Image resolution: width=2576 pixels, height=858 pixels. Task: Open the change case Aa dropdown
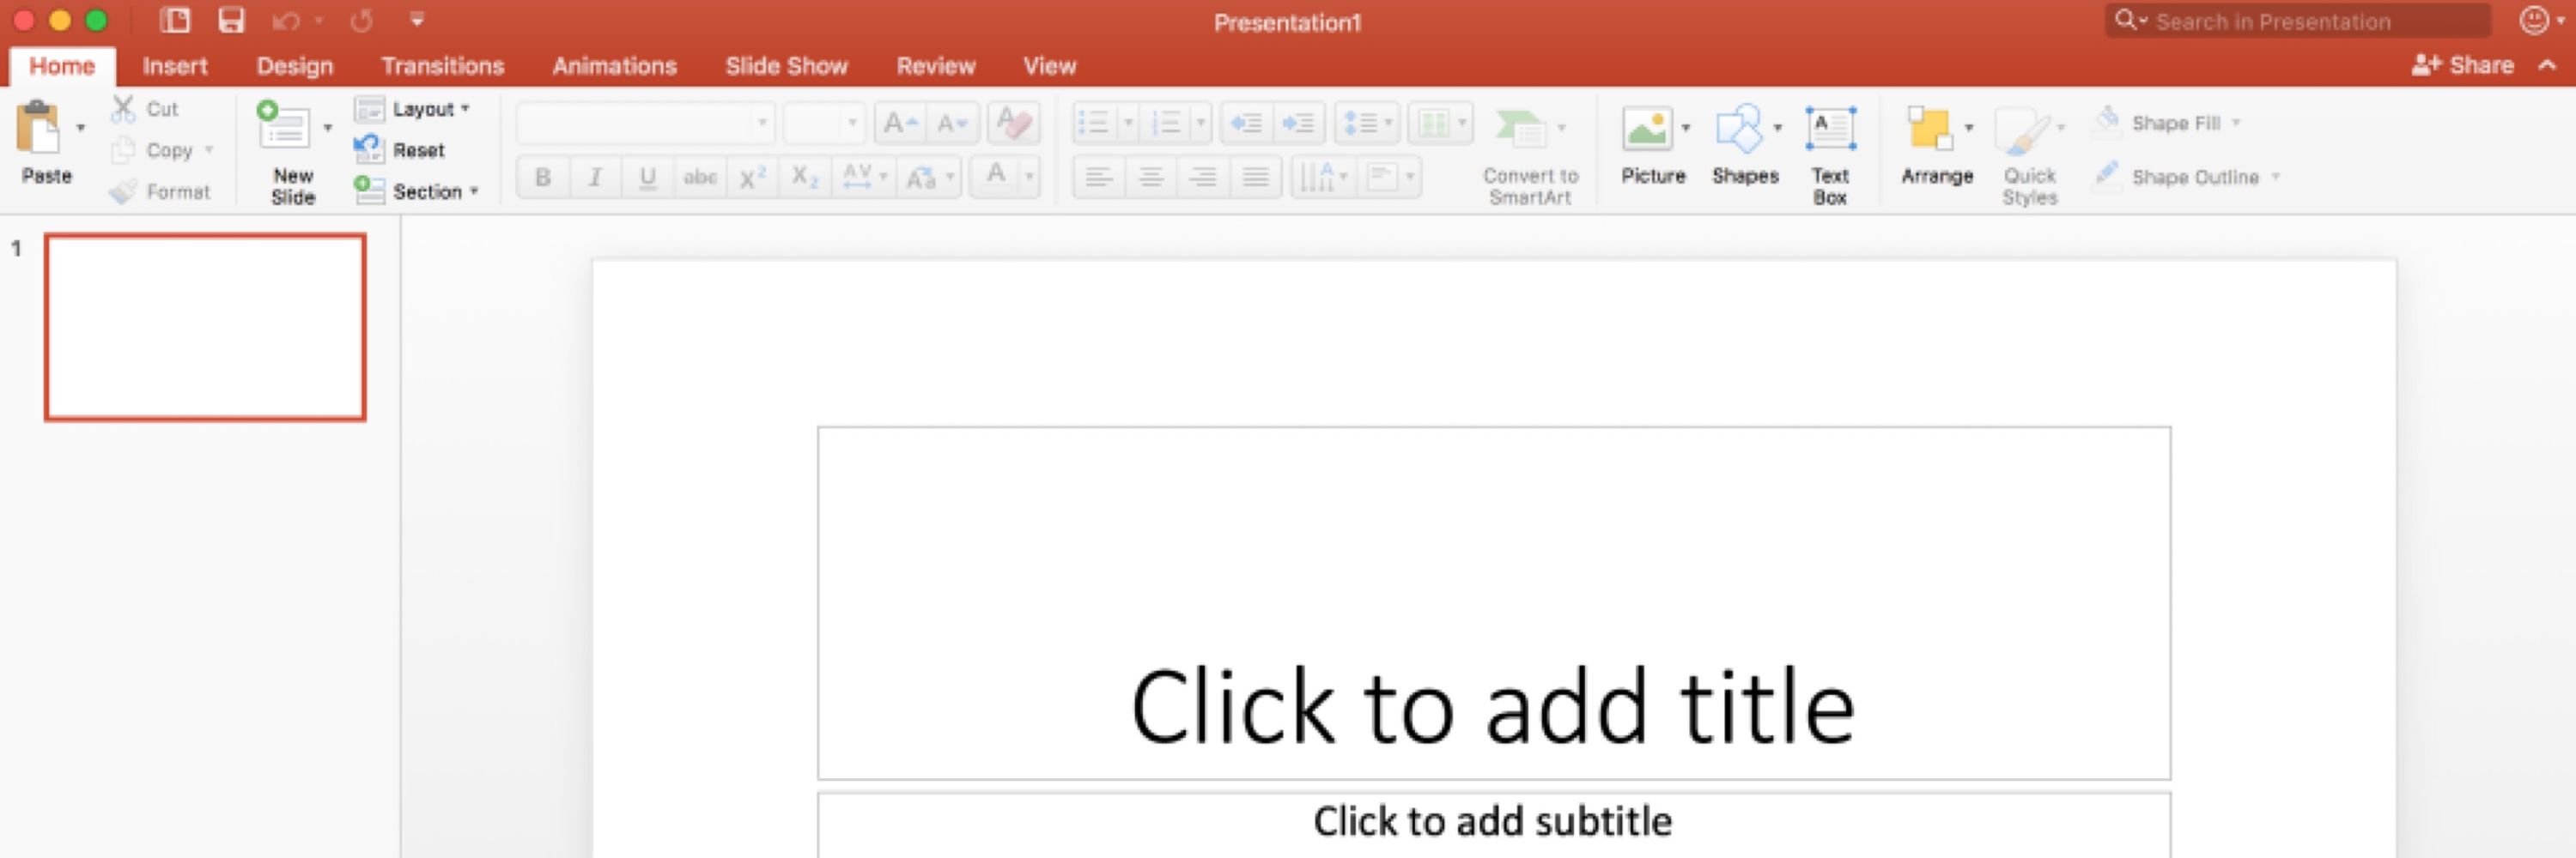929,178
